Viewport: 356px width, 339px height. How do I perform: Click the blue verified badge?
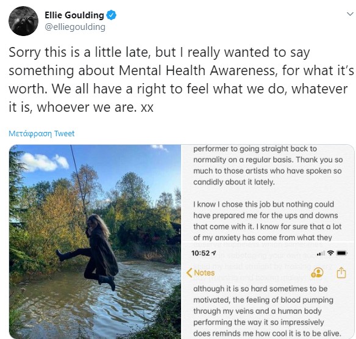click(x=111, y=15)
